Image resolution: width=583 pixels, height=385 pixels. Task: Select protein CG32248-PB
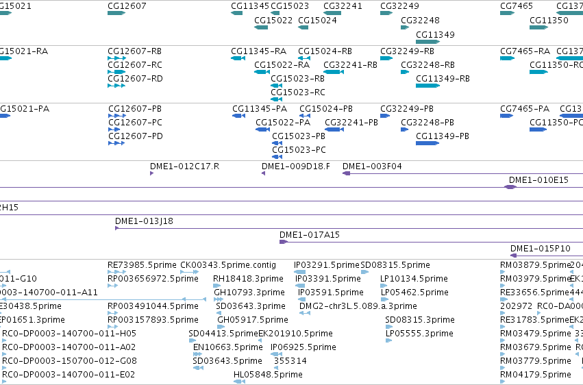[x=427, y=122]
